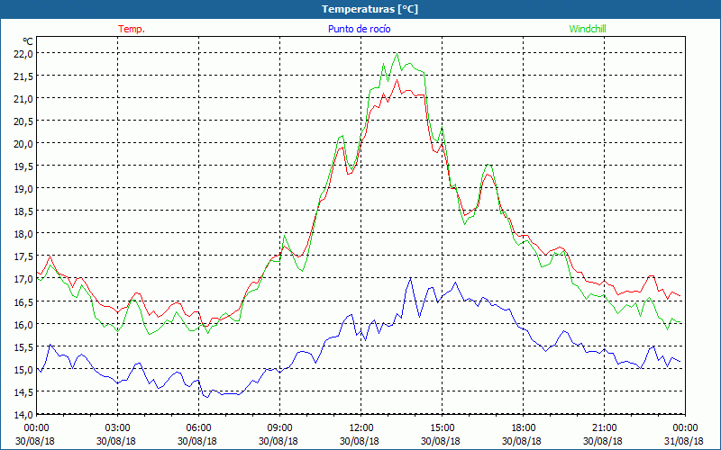Click the 18:00 time axis label
This screenshot has height=450, width=721.
524,428
